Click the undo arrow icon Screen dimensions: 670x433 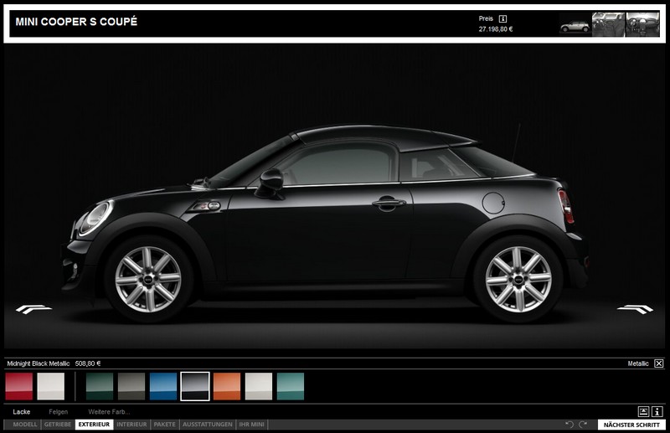point(569,425)
